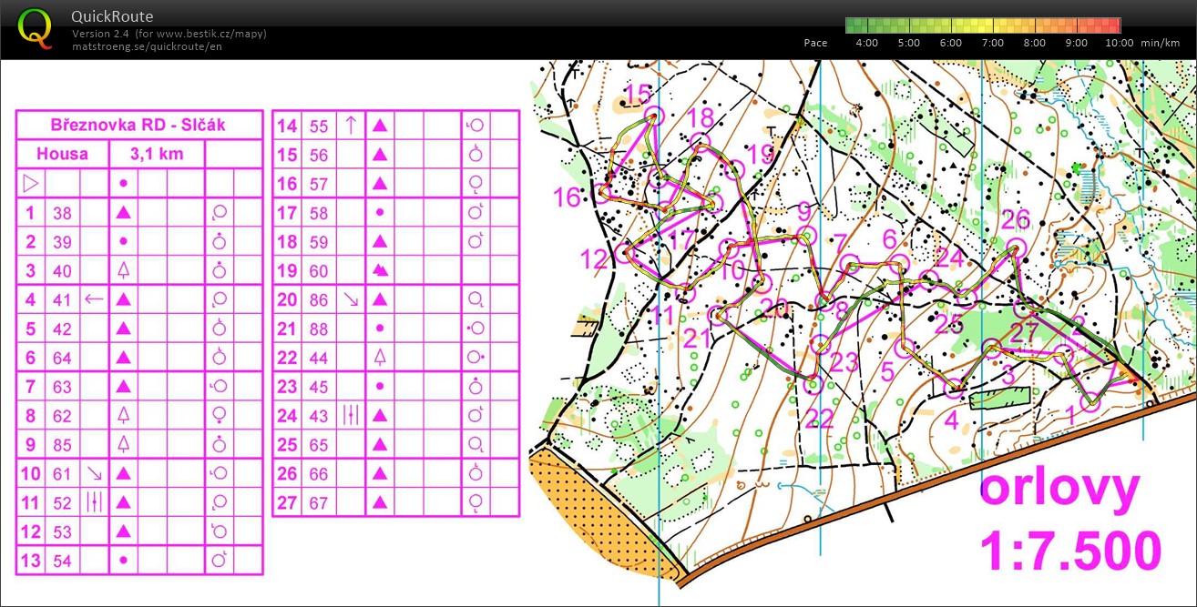Click control circle 15 on the map

coord(653,115)
